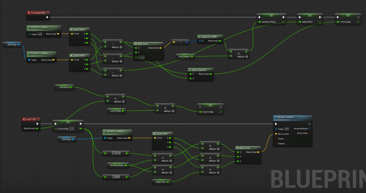Click the Sweep Hit Result output pin

tap(309, 128)
